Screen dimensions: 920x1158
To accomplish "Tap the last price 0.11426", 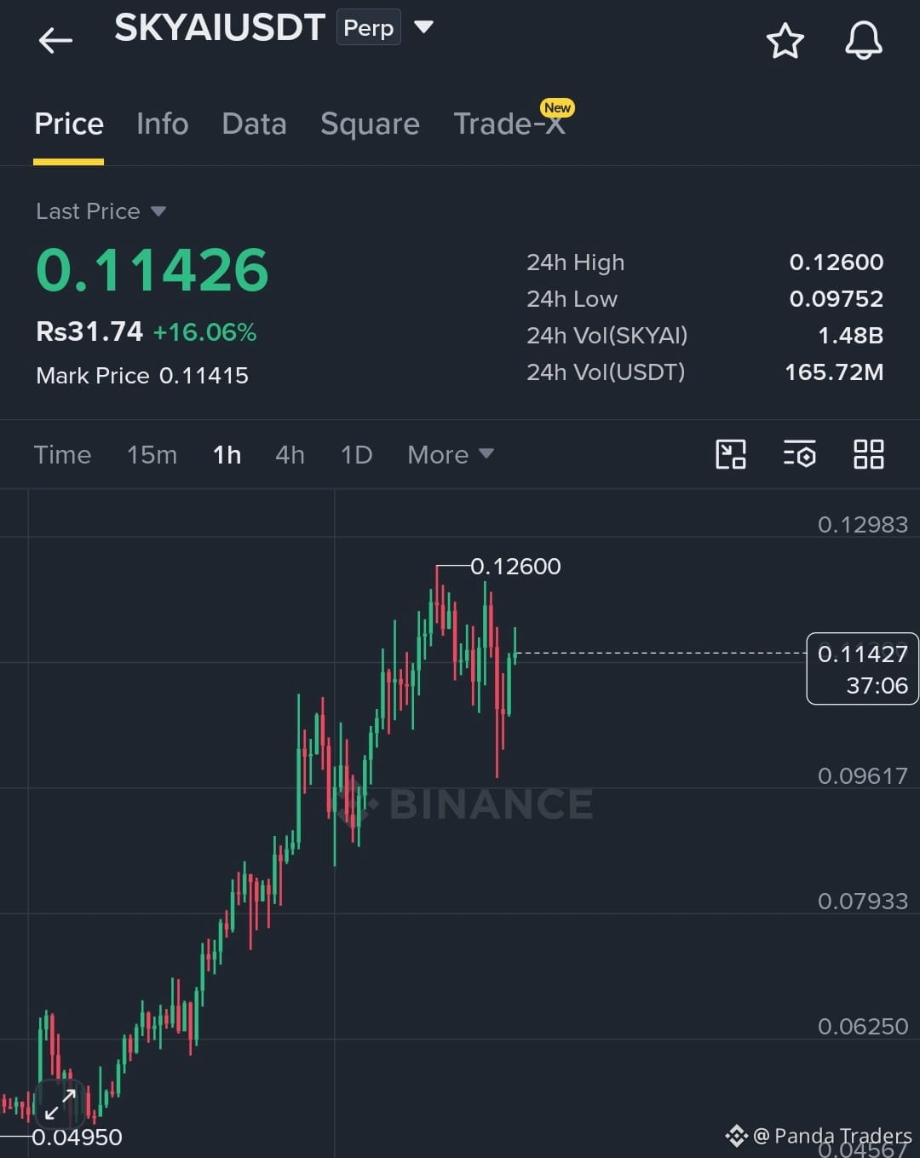I will click(x=152, y=270).
